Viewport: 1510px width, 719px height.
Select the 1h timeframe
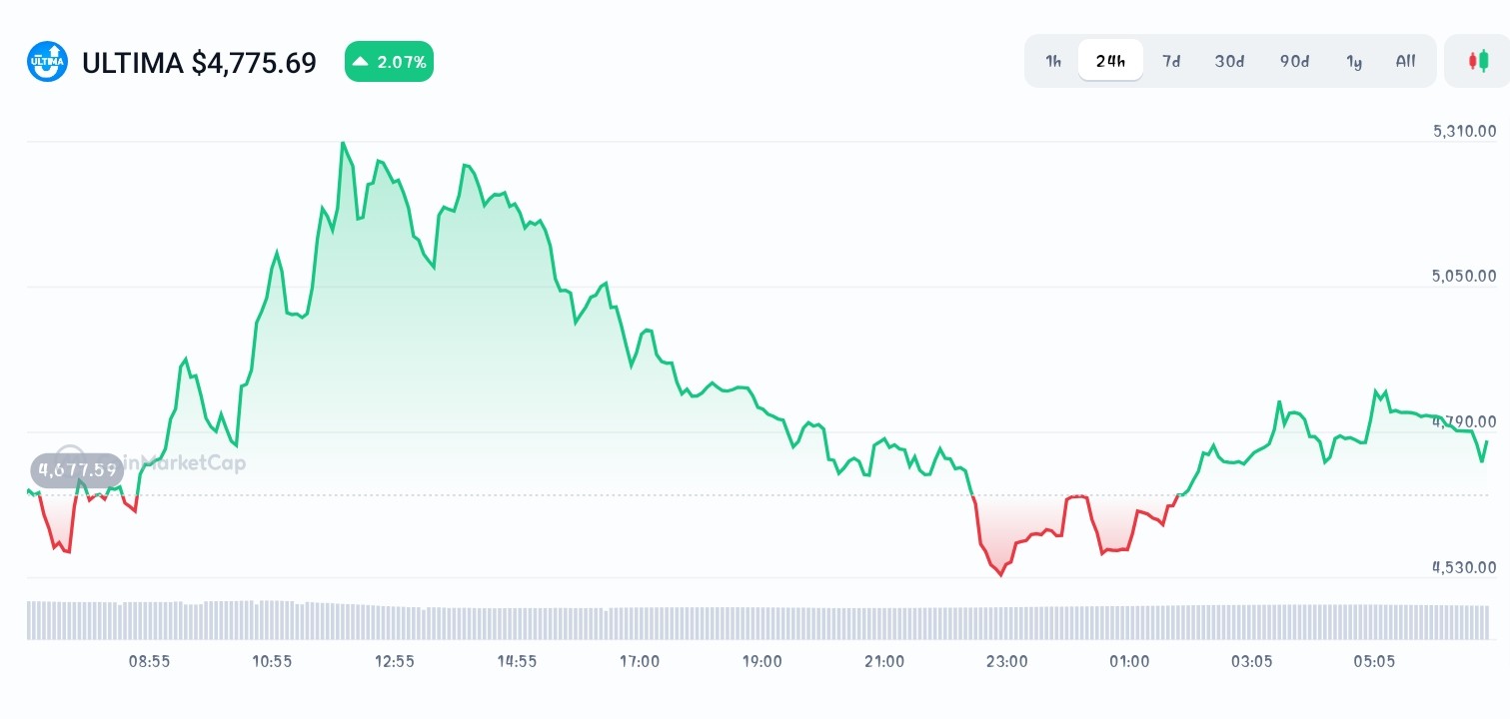click(x=1052, y=61)
